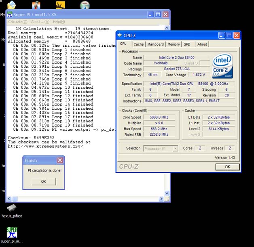The height and width of the screenshot is (247, 254).
Task: Click the Loop 19 finished line
Action: click(x=53, y=125)
